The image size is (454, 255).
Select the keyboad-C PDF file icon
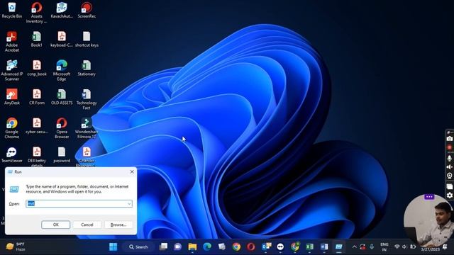62,40
